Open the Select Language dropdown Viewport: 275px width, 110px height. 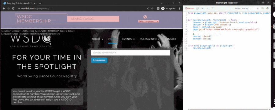tap(148, 21)
